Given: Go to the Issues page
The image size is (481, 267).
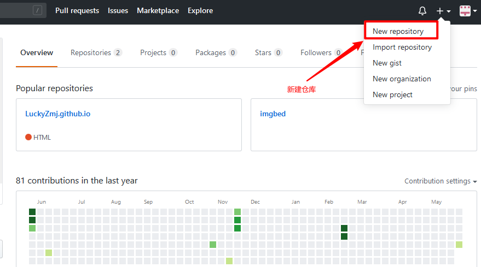Looking at the screenshot, I should pos(118,10).
